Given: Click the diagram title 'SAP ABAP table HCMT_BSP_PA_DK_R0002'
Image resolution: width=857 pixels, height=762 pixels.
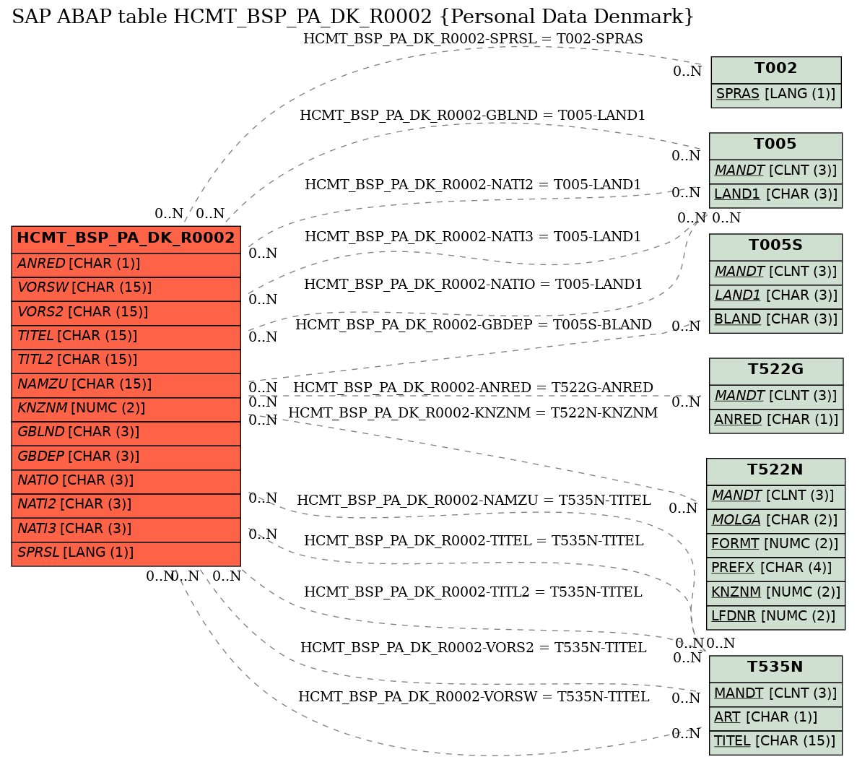Looking at the screenshot, I should 352,17.
